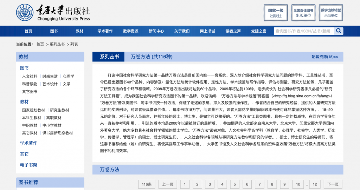Go to page 8
The height and width of the screenshot is (190, 360).
(x=272, y=184)
